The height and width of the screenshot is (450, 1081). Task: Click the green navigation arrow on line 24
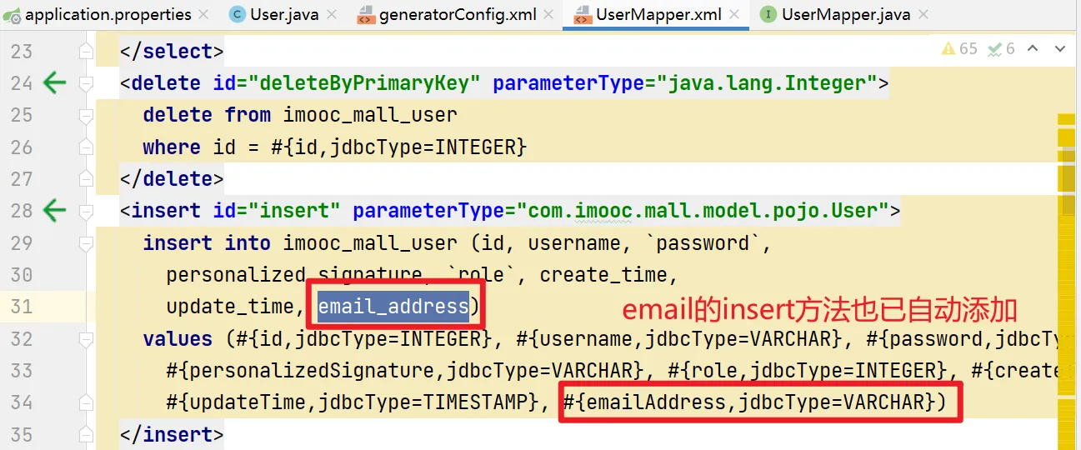[54, 82]
